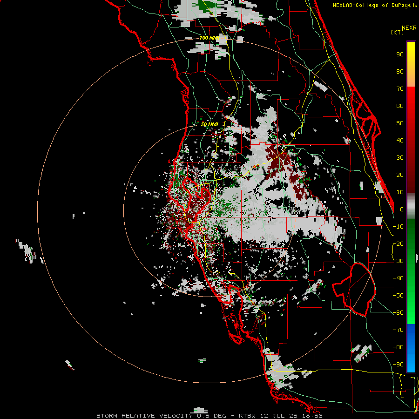Click the -40 value on the velocity scale
Image resolution: width=419 pixels, height=419 pixels.
point(398,278)
